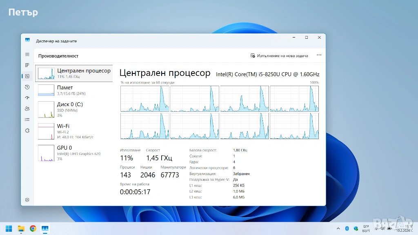418x235 pixels.
Task: Click Изпълнение на нова задача button
Action: point(280,55)
